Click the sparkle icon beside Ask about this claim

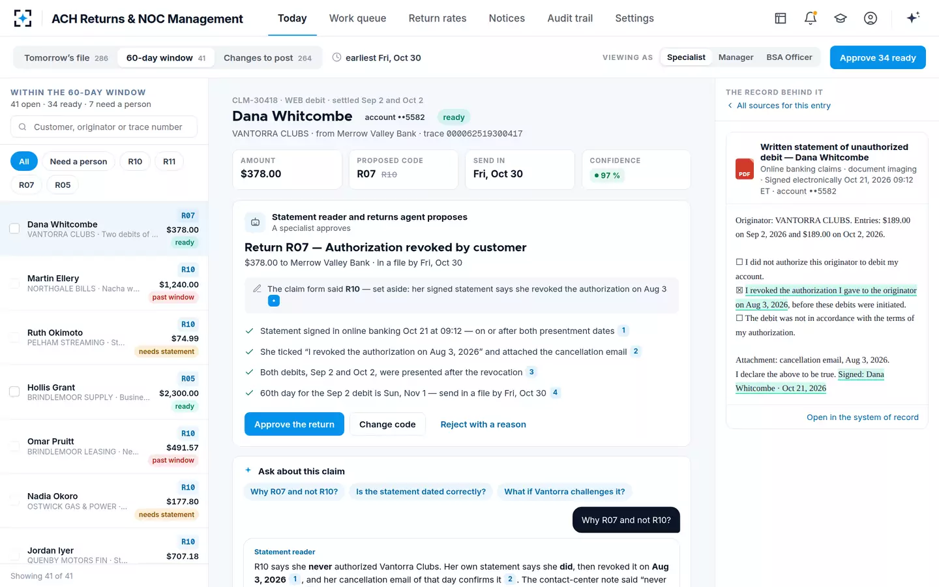point(248,471)
